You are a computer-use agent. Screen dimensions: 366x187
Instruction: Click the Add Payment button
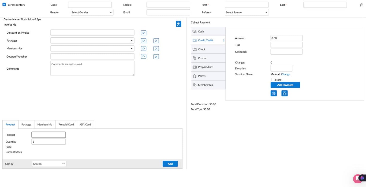(x=285, y=85)
